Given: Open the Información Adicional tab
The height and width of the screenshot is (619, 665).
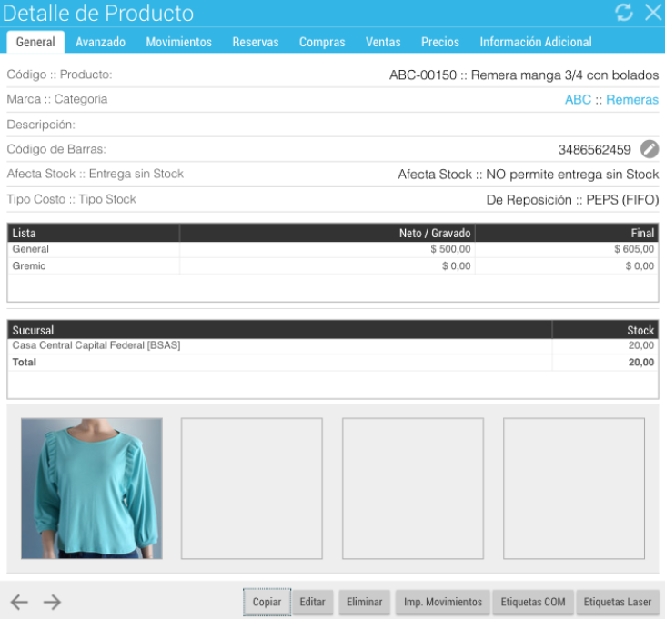Looking at the screenshot, I should 536,42.
